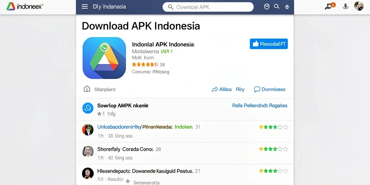Click the Comumar Rhlosirg text

(151, 72)
